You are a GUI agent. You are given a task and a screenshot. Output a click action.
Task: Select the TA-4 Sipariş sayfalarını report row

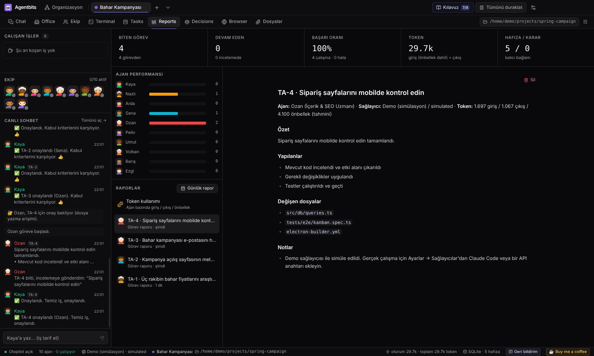click(x=167, y=224)
